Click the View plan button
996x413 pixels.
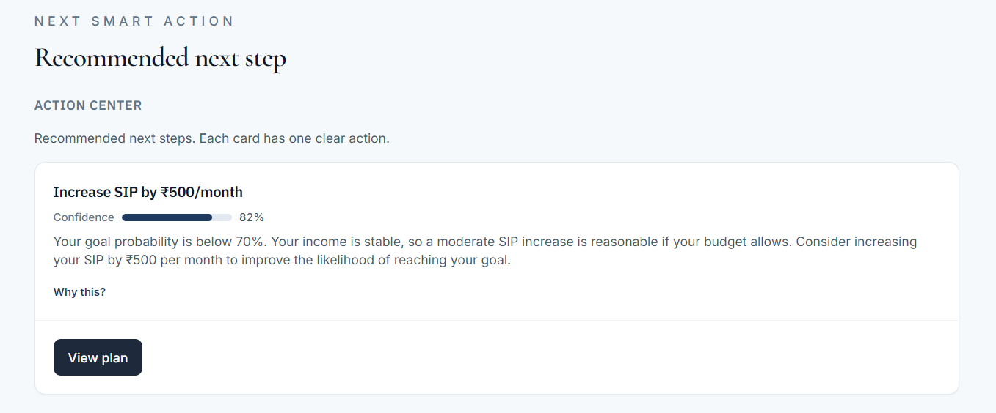[x=98, y=357]
